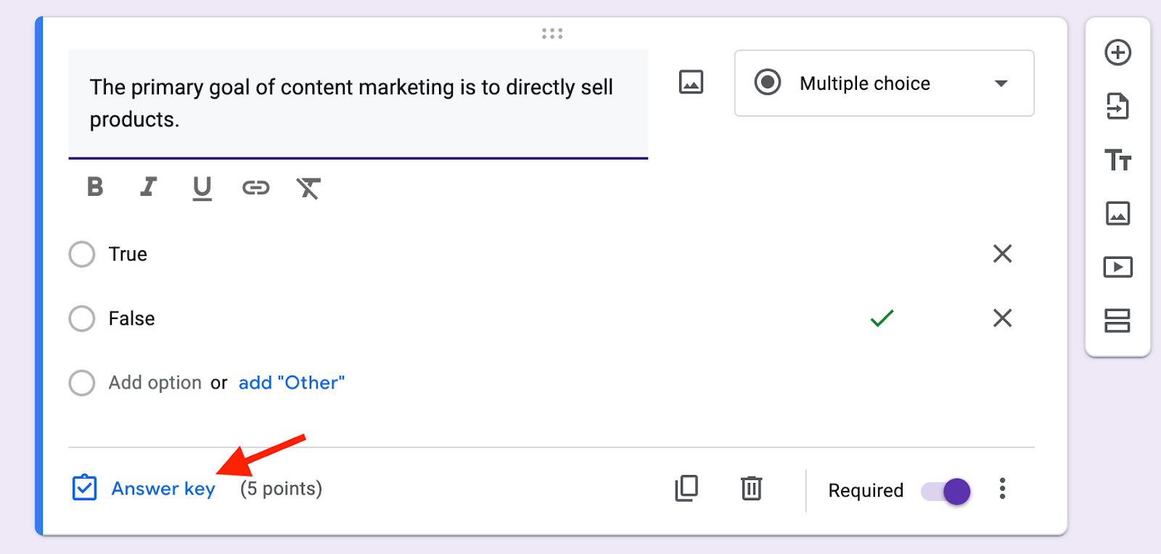Insert image into question title
1161x554 pixels.
(691, 82)
